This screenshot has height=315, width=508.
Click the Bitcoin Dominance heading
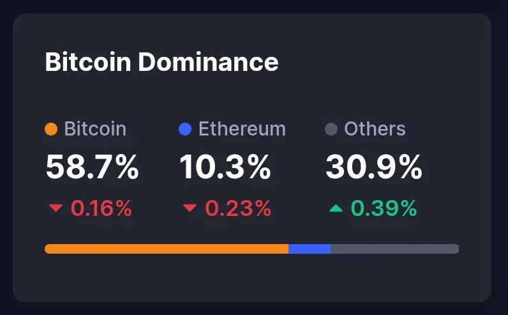[x=161, y=63]
